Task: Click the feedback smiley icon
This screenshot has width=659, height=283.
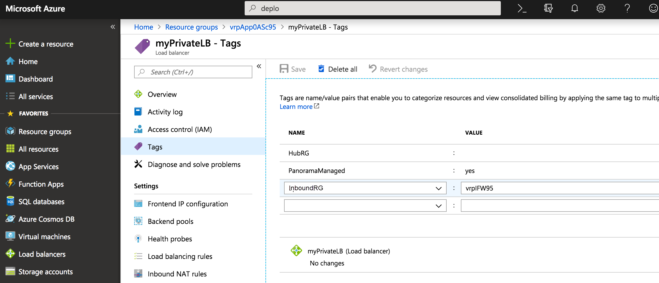Action: 653,8
